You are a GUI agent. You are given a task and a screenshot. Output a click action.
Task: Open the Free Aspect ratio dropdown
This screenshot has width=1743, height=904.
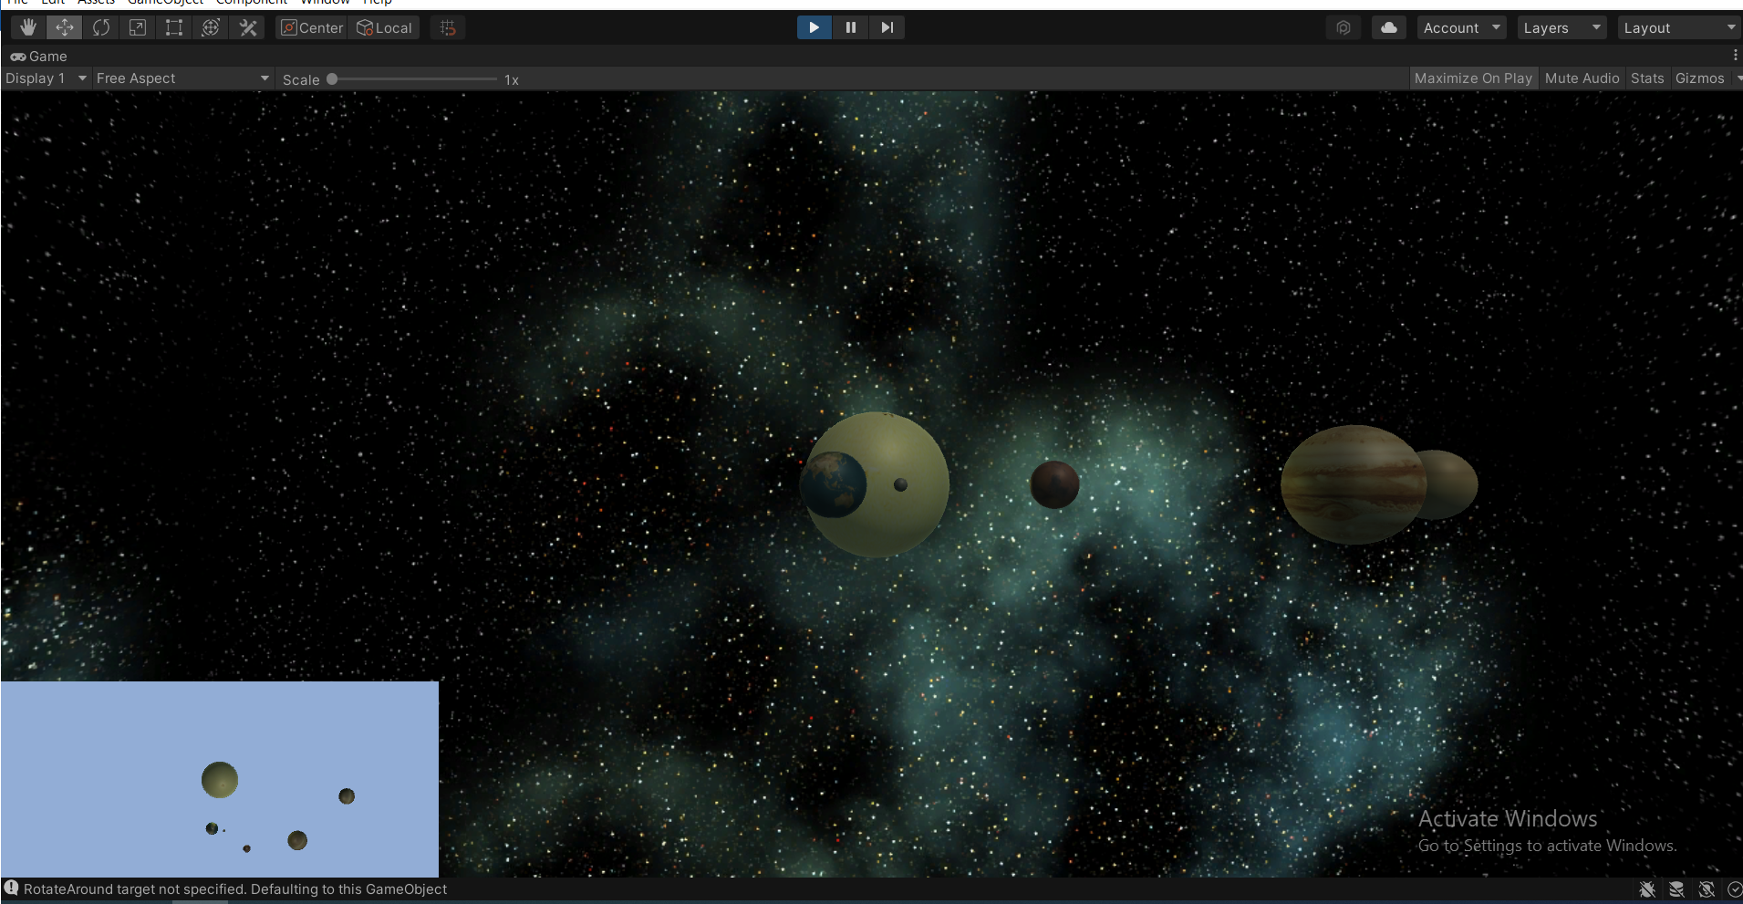[x=182, y=78]
